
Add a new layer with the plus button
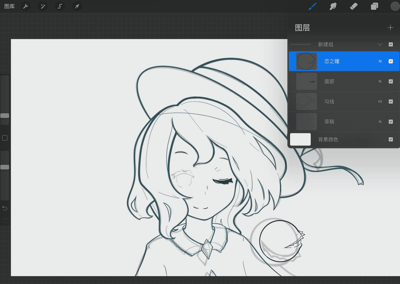390,28
